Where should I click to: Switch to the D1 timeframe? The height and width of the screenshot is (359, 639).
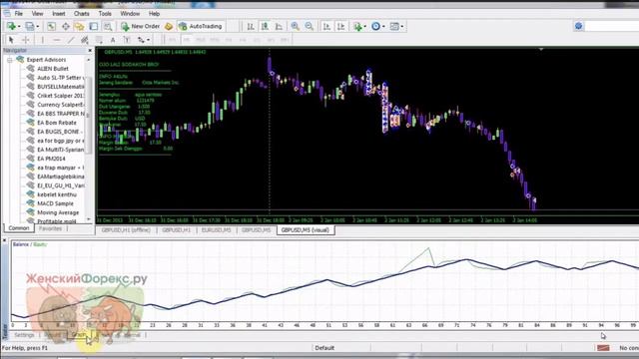(257, 40)
